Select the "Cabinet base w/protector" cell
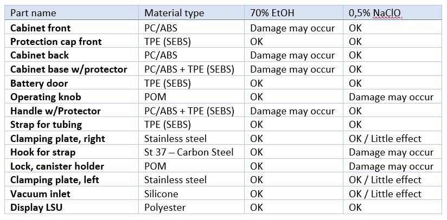The width and height of the screenshot is (447, 220). (69, 69)
